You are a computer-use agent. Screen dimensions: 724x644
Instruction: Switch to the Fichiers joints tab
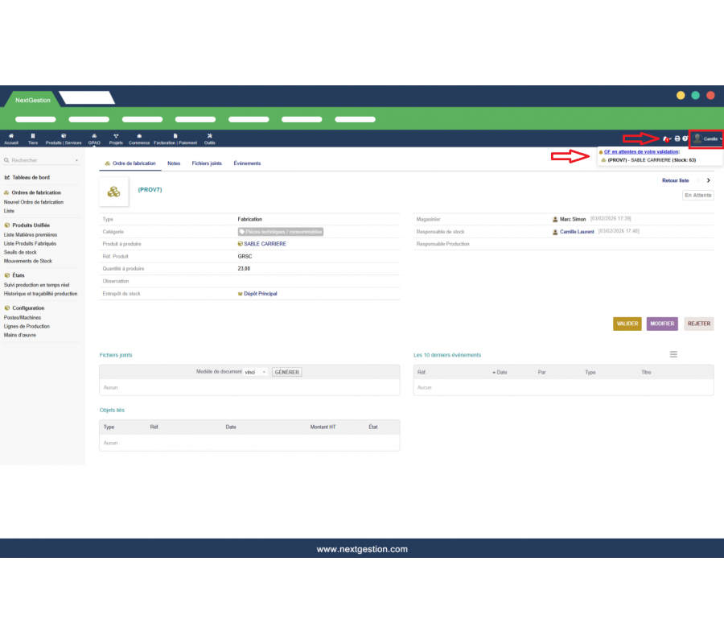coord(207,163)
